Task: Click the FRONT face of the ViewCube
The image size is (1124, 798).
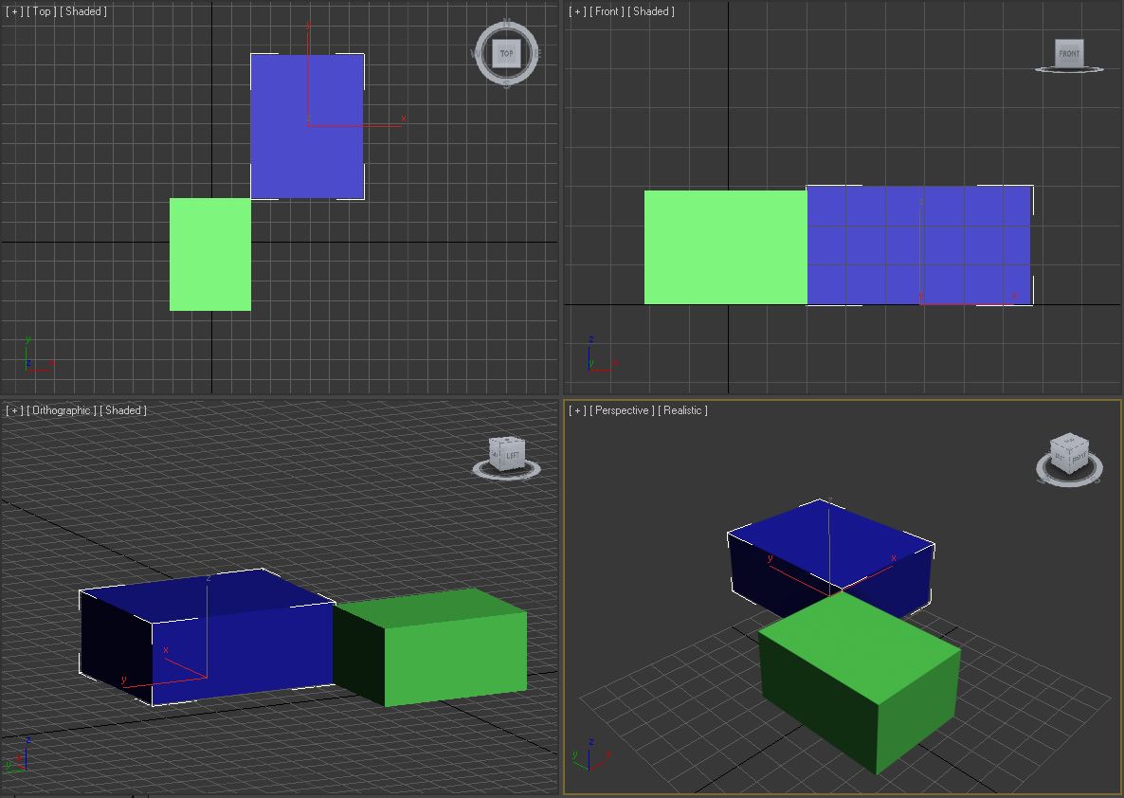Action: pos(1069,53)
